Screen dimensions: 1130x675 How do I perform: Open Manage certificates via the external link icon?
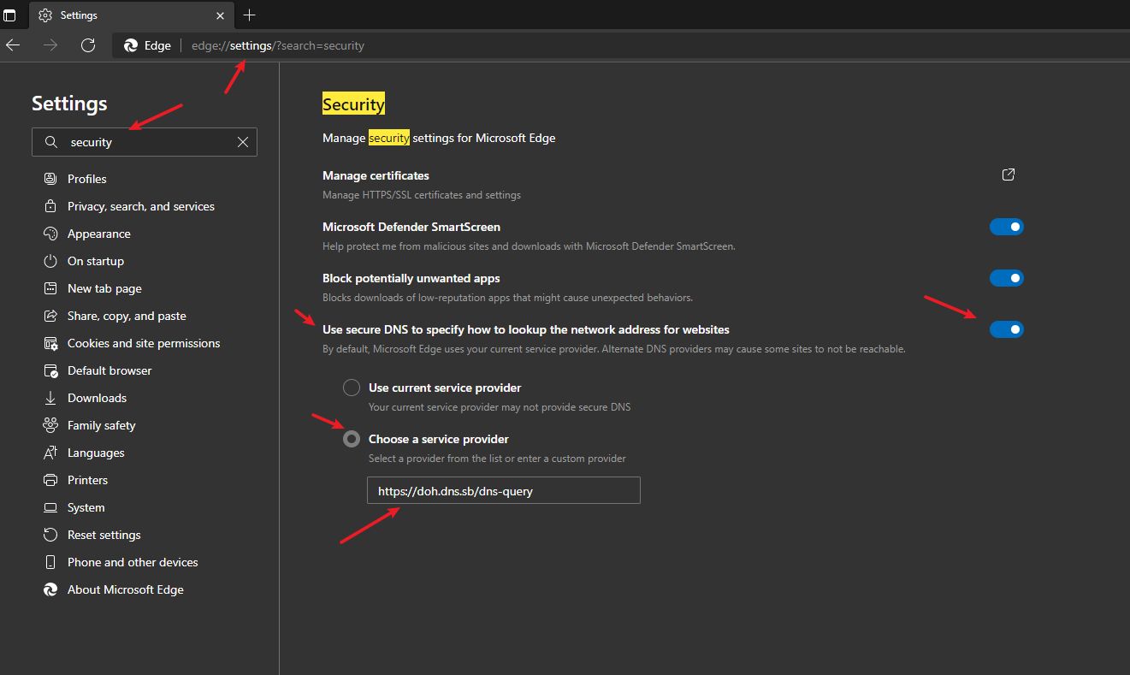[1009, 175]
